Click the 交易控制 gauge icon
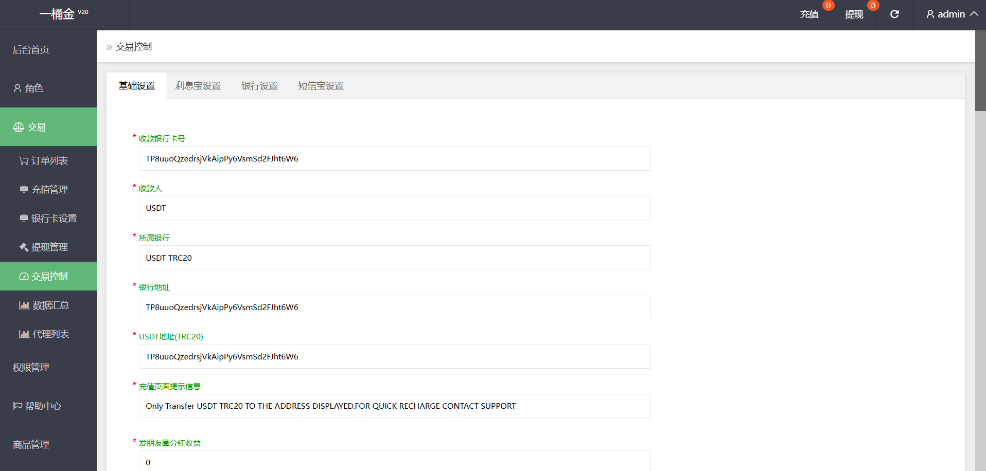986x471 pixels. (x=24, y=277)
